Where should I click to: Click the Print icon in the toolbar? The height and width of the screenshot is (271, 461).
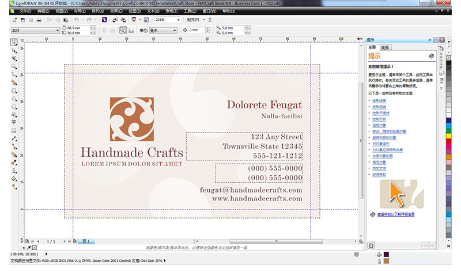[40, 20]
